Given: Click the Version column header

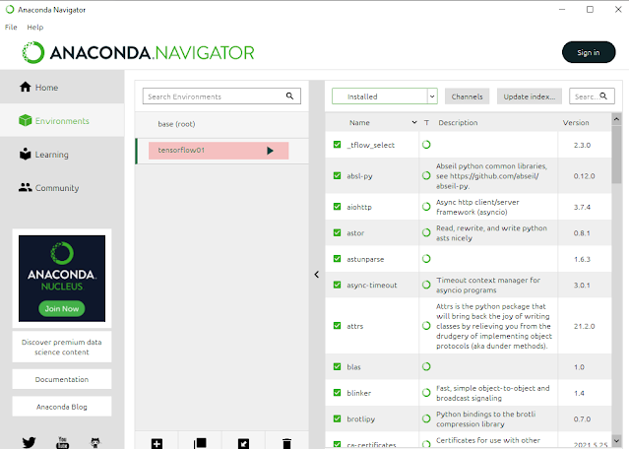Looking at the screenshot, I should click(x=576, y=122).
